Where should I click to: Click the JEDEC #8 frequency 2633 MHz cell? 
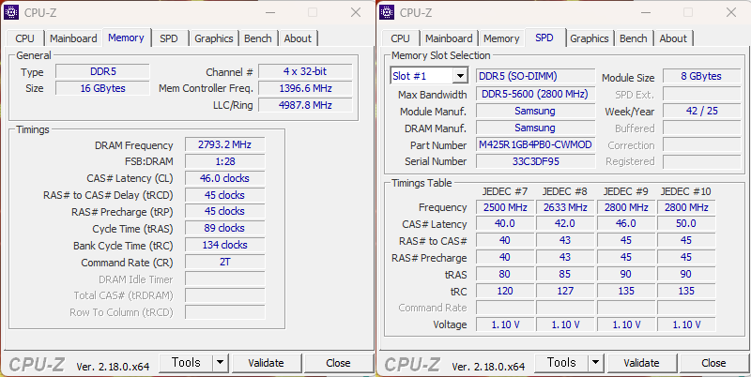click(565, 207)
